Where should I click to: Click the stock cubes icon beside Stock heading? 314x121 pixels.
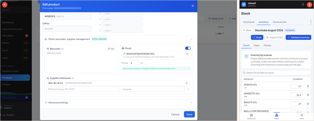(123, 48)
